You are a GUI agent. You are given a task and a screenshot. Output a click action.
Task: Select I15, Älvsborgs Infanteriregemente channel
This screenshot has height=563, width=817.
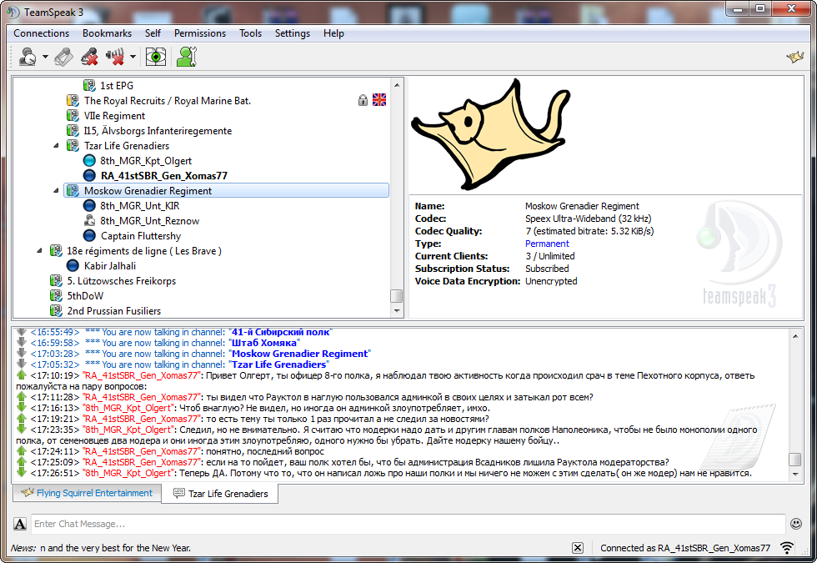[x=158, y=131]
